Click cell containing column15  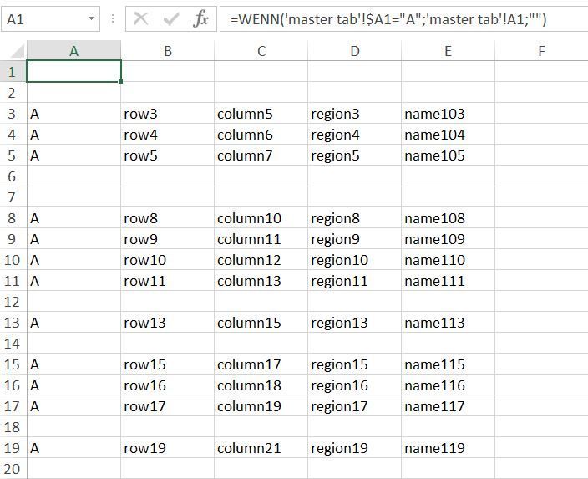tap(261, 323)
